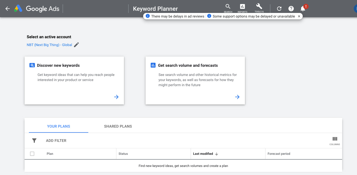Screen dimensions: 357x175
Task: Sort by Last modified column header
Action: pyautogui.click(x=203, y=154)
